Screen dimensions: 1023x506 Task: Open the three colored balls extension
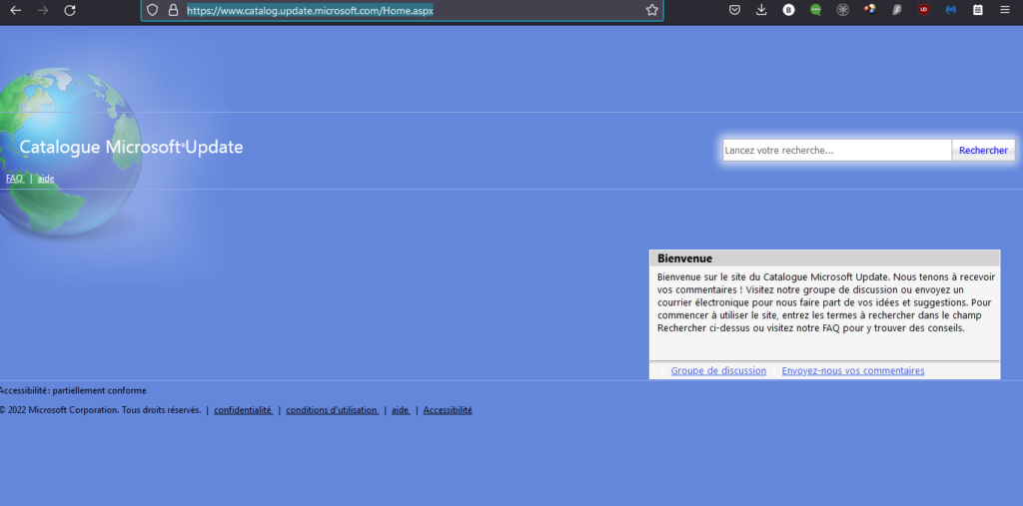pos(870,10)
